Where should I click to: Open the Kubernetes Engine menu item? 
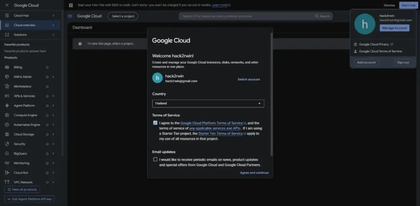pos(30,125)
